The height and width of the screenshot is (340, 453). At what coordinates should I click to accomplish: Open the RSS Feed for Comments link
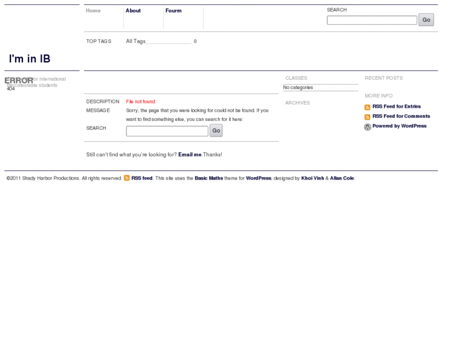point(401,116)
